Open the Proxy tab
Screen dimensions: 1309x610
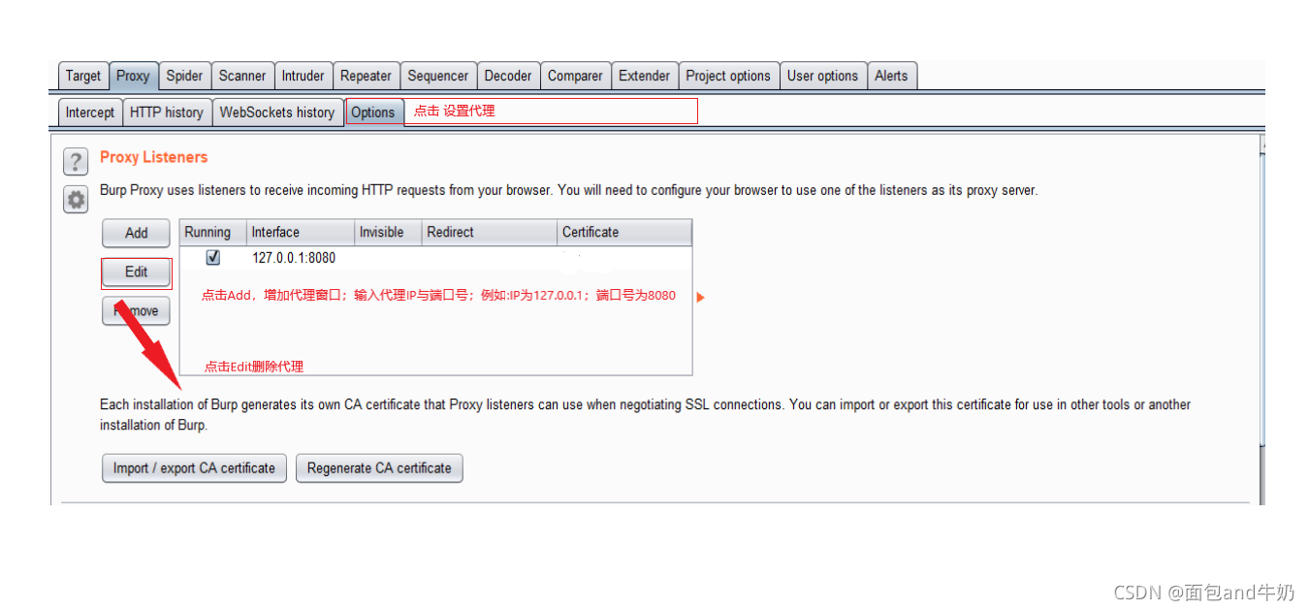tap(133, 76)
